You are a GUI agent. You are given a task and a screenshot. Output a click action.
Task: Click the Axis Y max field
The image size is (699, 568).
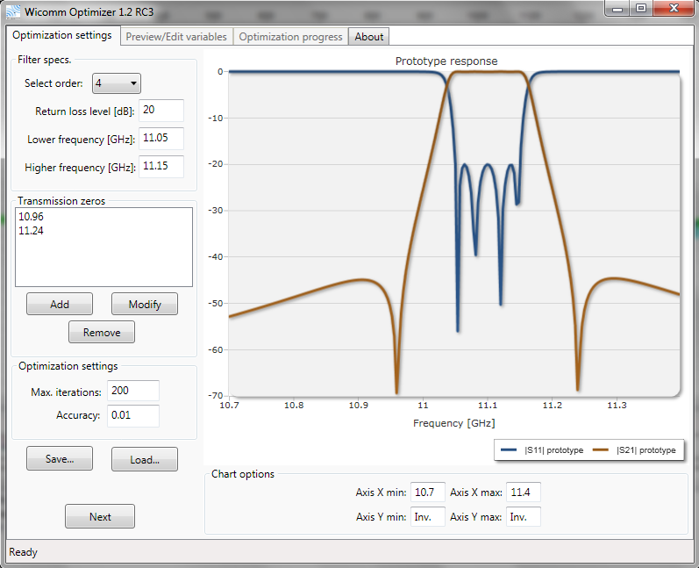point(524,517)
